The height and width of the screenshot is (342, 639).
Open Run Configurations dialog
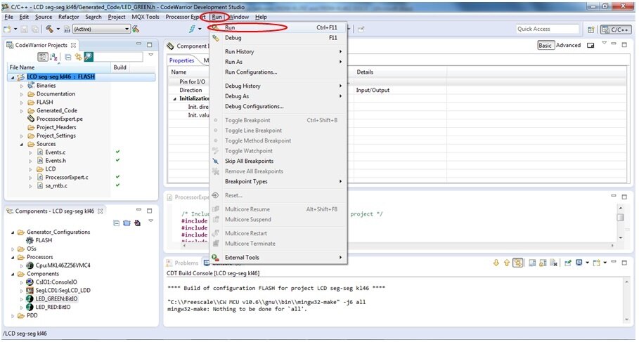[x=250, y=72]
